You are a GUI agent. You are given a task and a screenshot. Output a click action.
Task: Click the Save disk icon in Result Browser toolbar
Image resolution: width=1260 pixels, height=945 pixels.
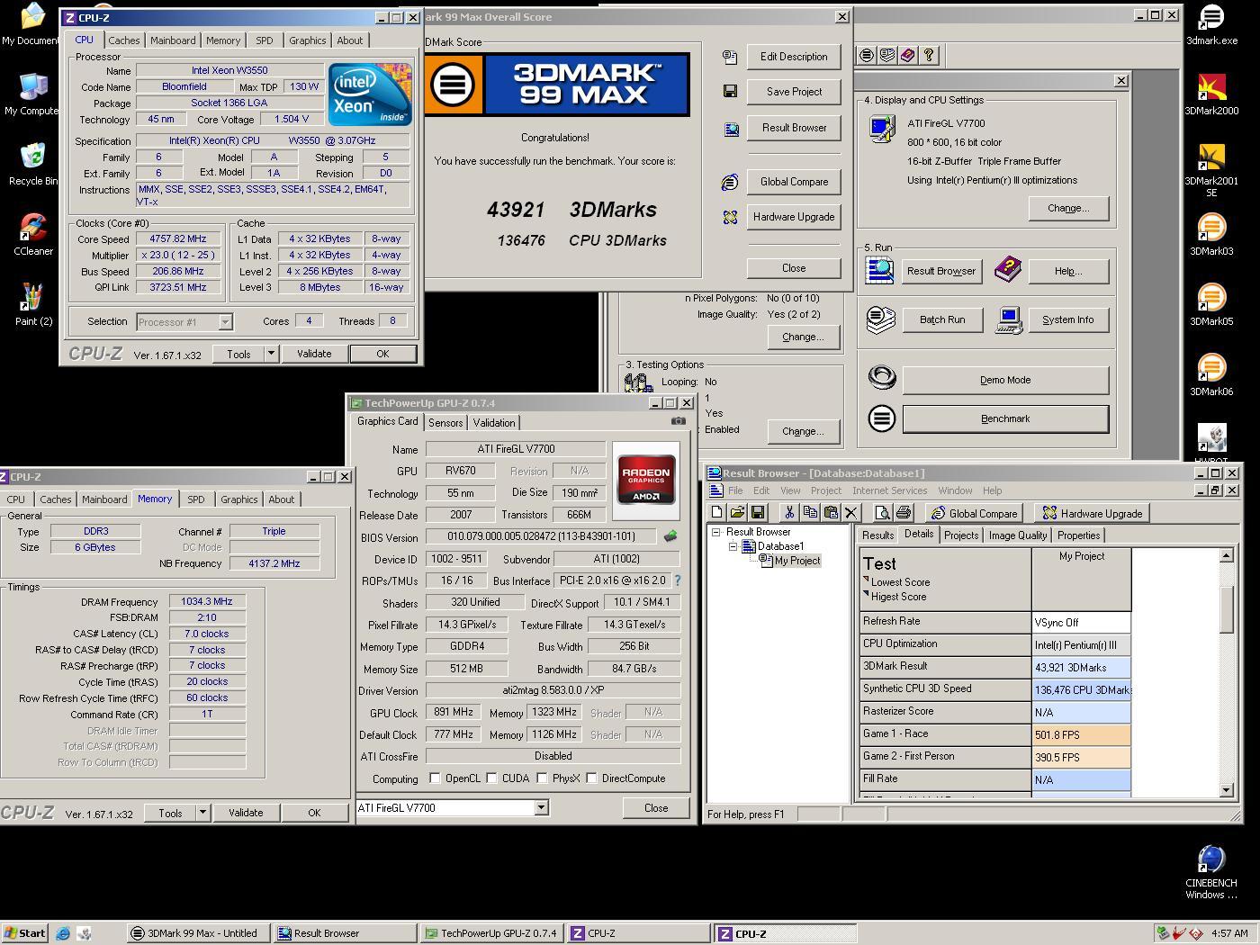(757, 513)
